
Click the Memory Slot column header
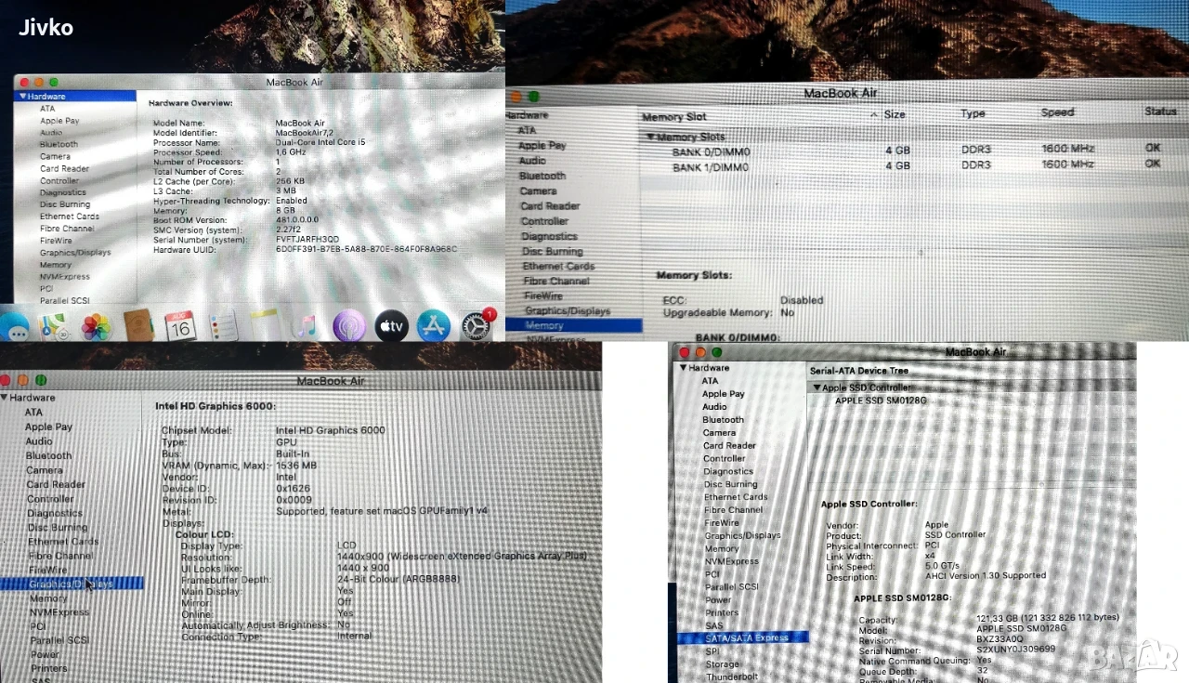point(674,117)
